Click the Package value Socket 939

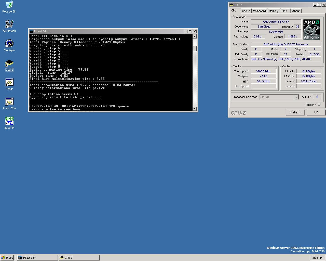pos(276,32)
